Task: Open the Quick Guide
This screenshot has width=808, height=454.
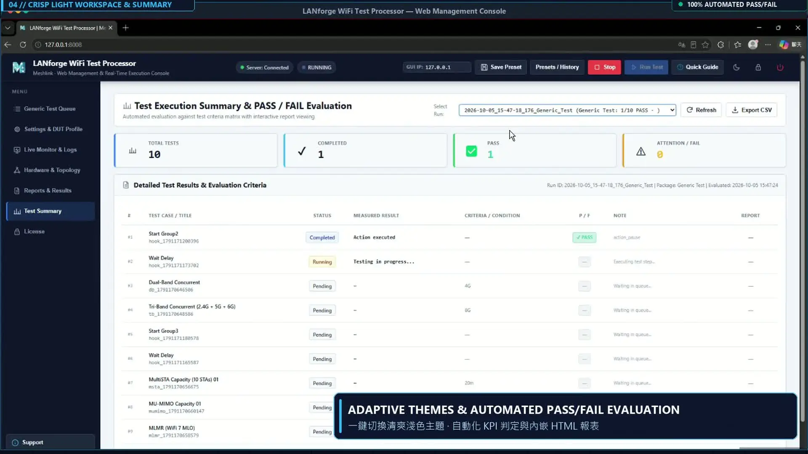Action: (x=697, y=67)
